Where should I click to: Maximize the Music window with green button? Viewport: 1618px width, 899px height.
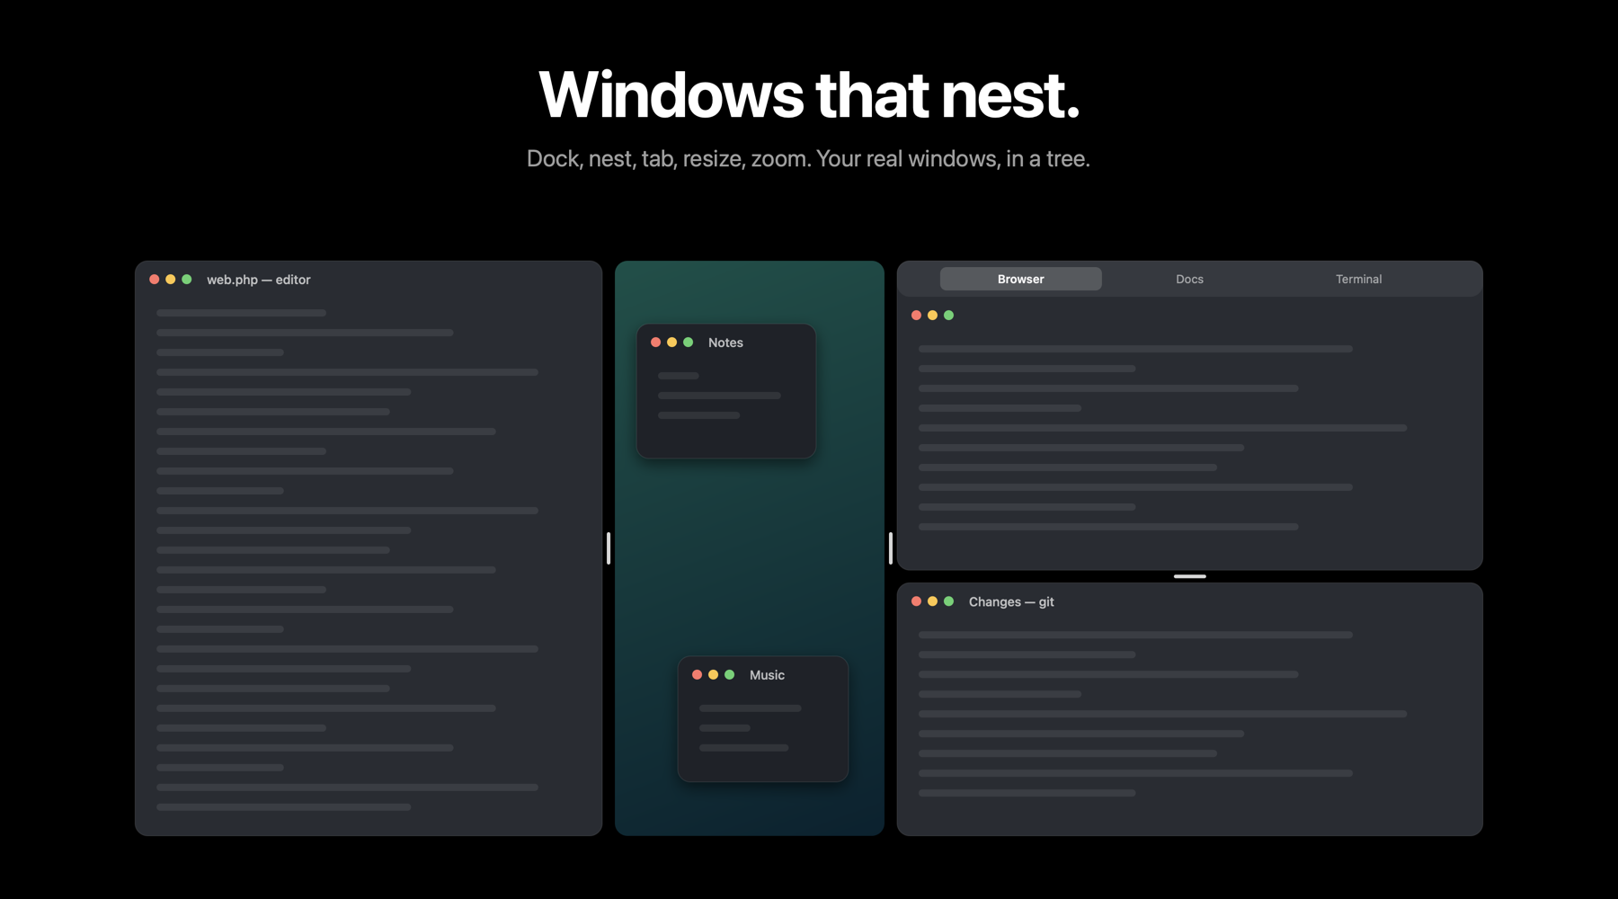coord(730,675)
